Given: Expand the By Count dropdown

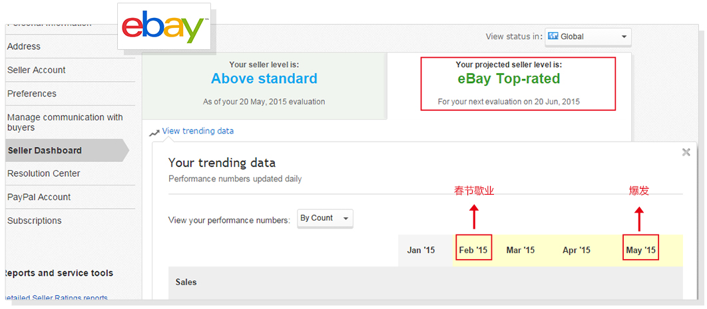Looking at the screenshot, I should click(325, 219).
